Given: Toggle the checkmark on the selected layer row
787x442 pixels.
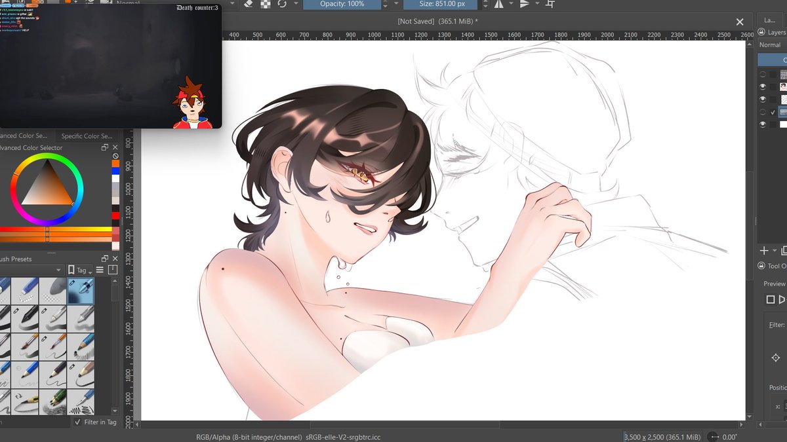Looking at the screenshot, I should point(773,113).
